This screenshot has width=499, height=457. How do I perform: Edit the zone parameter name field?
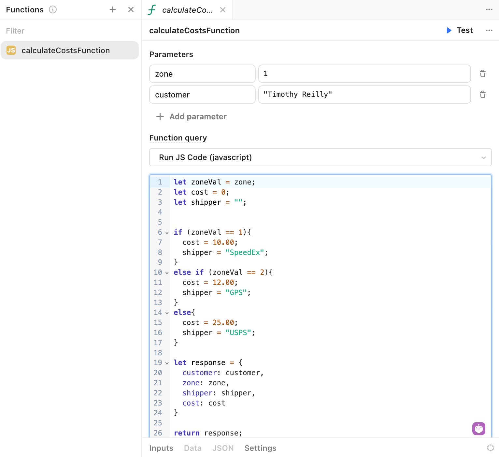(202, 74)
